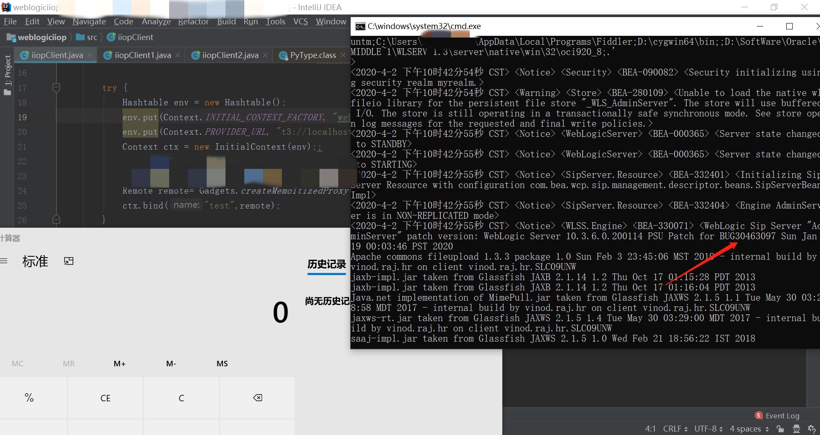This screenshot has height=435, width=820.
Task: Click the weblogiciiop breadcrumb project
Action: coord(37,37)
